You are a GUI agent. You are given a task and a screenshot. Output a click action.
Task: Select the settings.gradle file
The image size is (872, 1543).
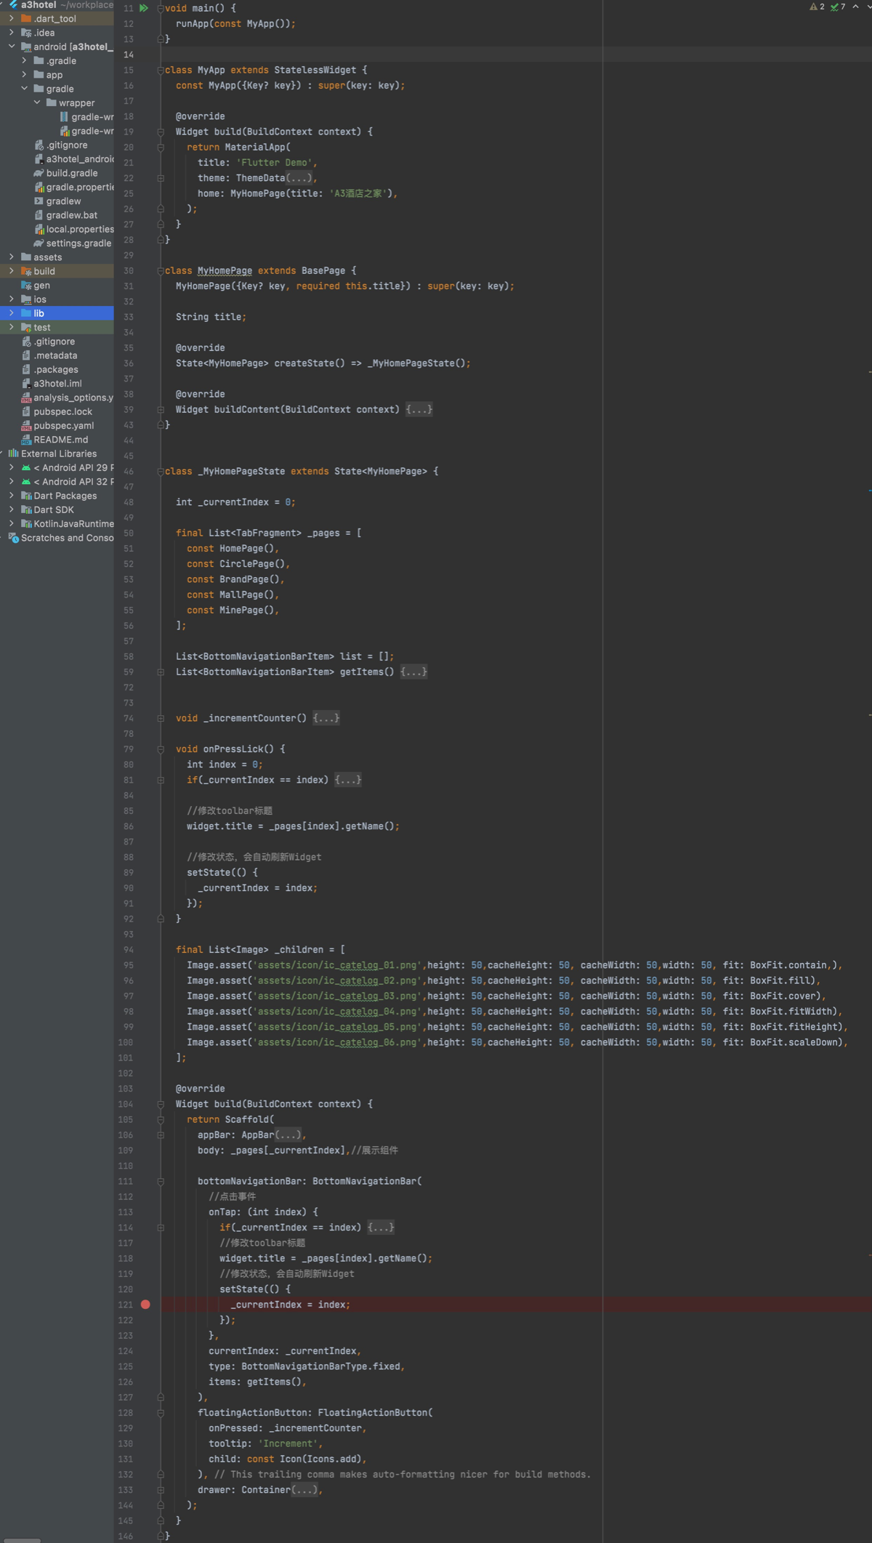78,243
